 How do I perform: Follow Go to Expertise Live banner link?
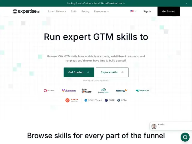click(x=113, y=3)
